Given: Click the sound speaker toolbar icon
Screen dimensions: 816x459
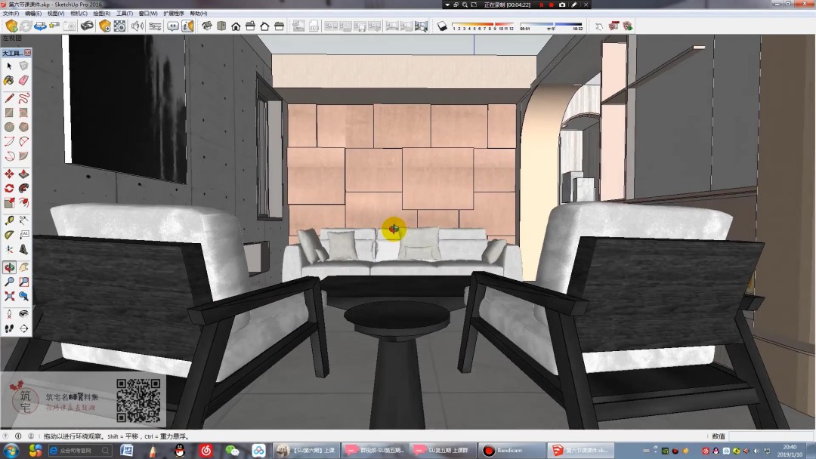Looking at the screenshot, I should tap(138, 26).
